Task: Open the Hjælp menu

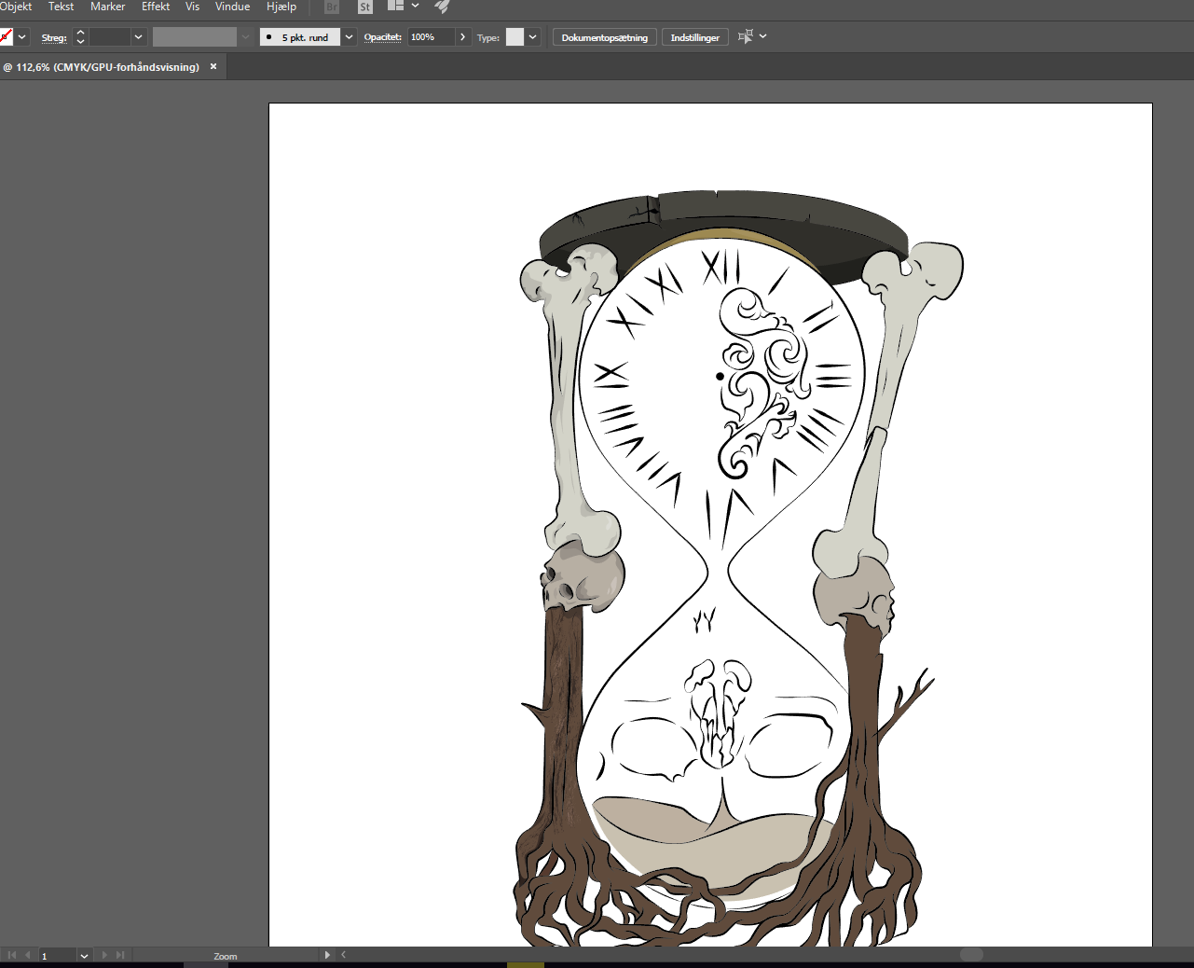Action: pos(281,7)
